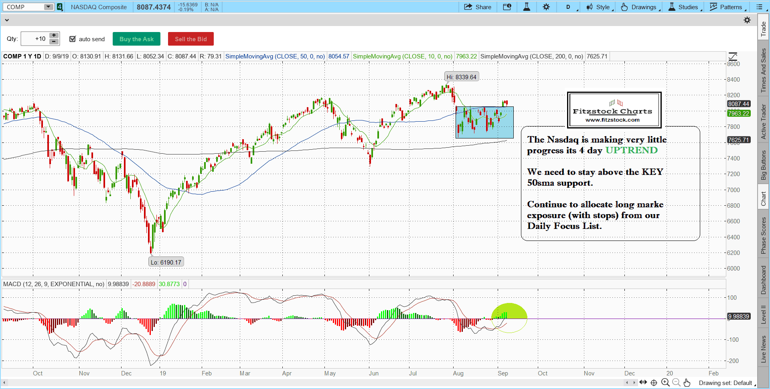Click the list menu icon at top right
The width and height of the screenshot is (770, 389).
[760, 7]
